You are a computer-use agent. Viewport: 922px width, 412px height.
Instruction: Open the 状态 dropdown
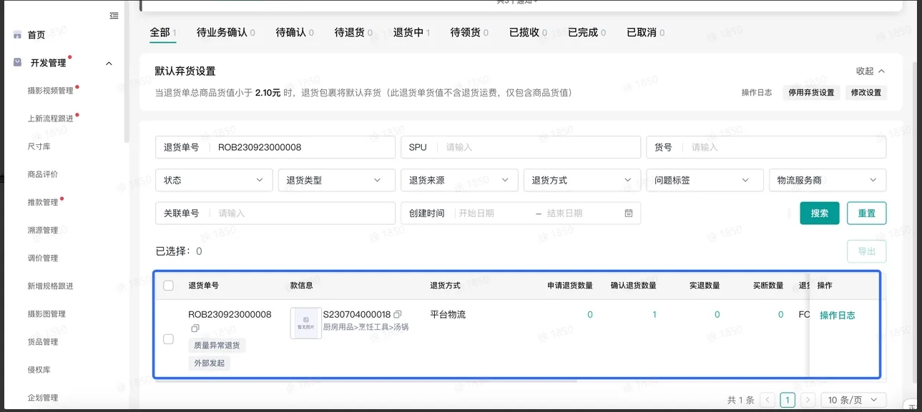[214, 180]
